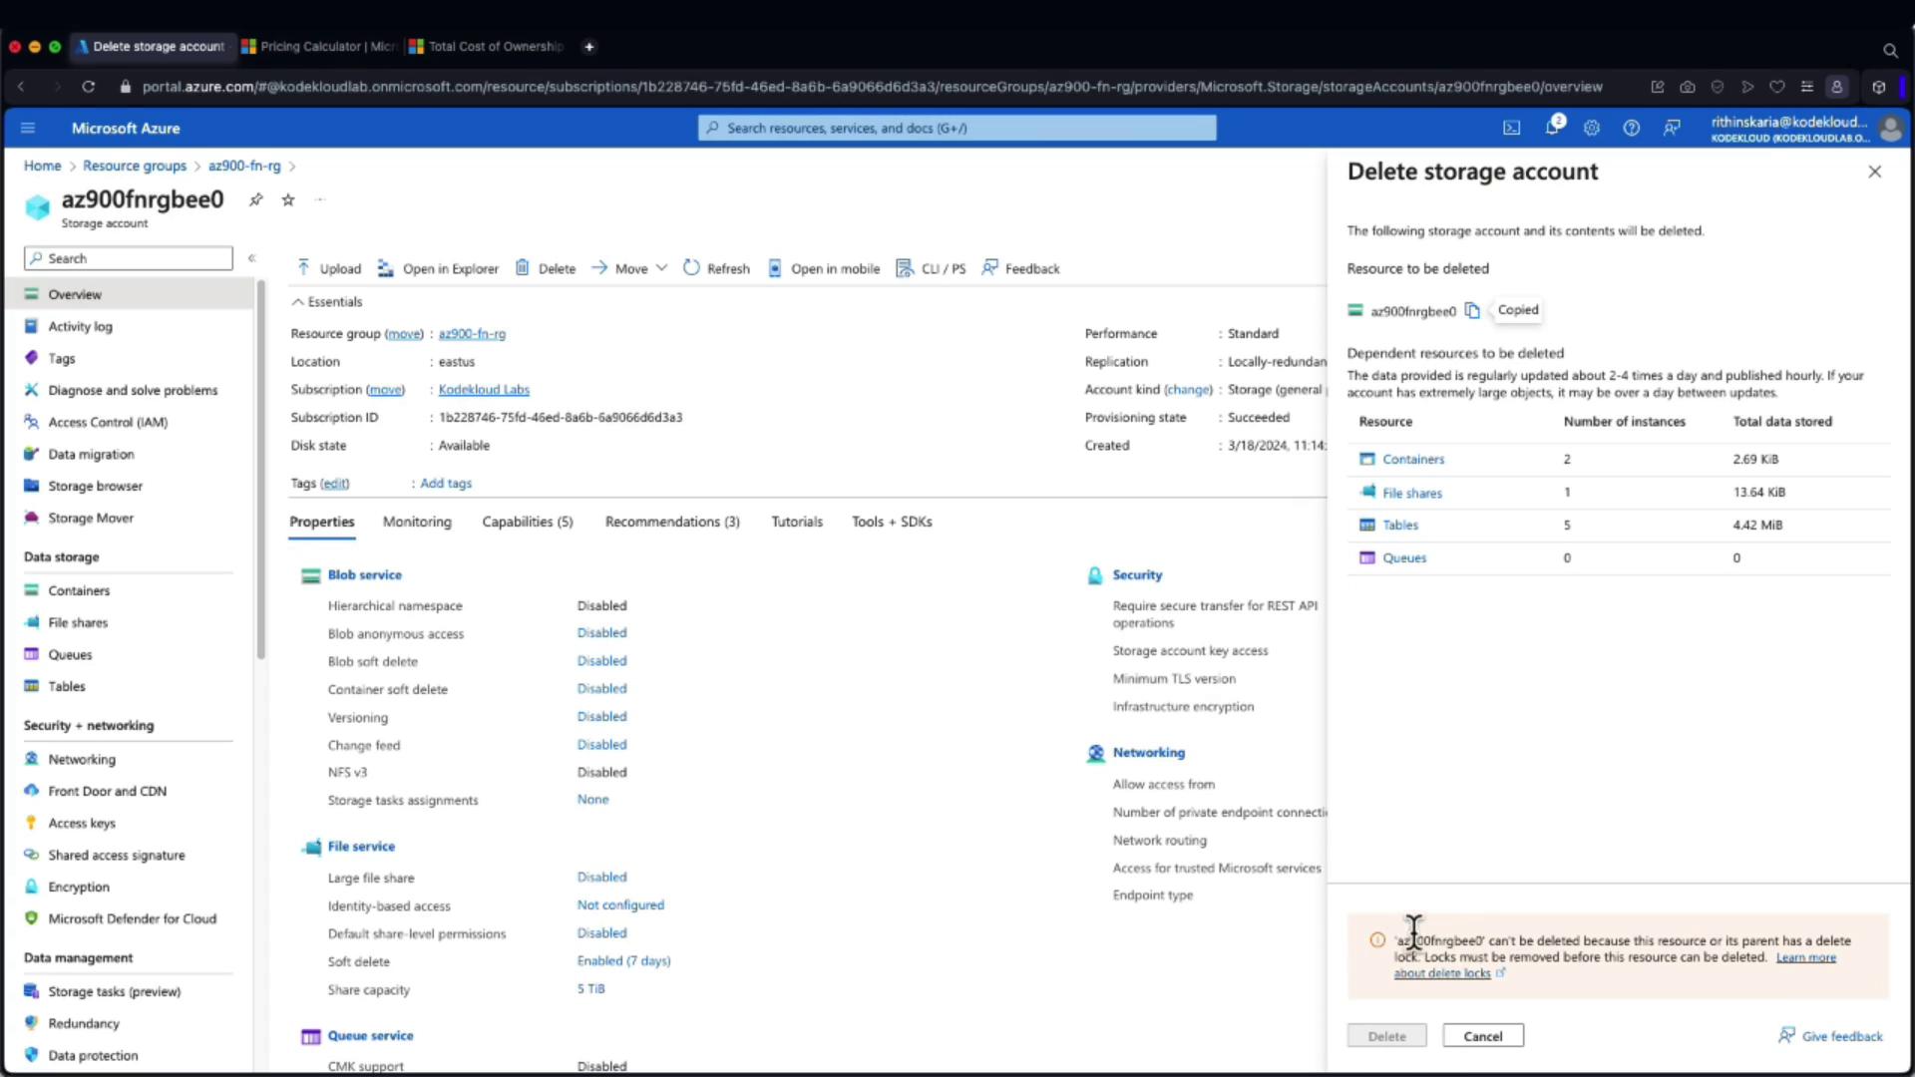Open the Recommendations (3) tab
The width and height of the screenshot is (1915, 1077).
(672, 522)
